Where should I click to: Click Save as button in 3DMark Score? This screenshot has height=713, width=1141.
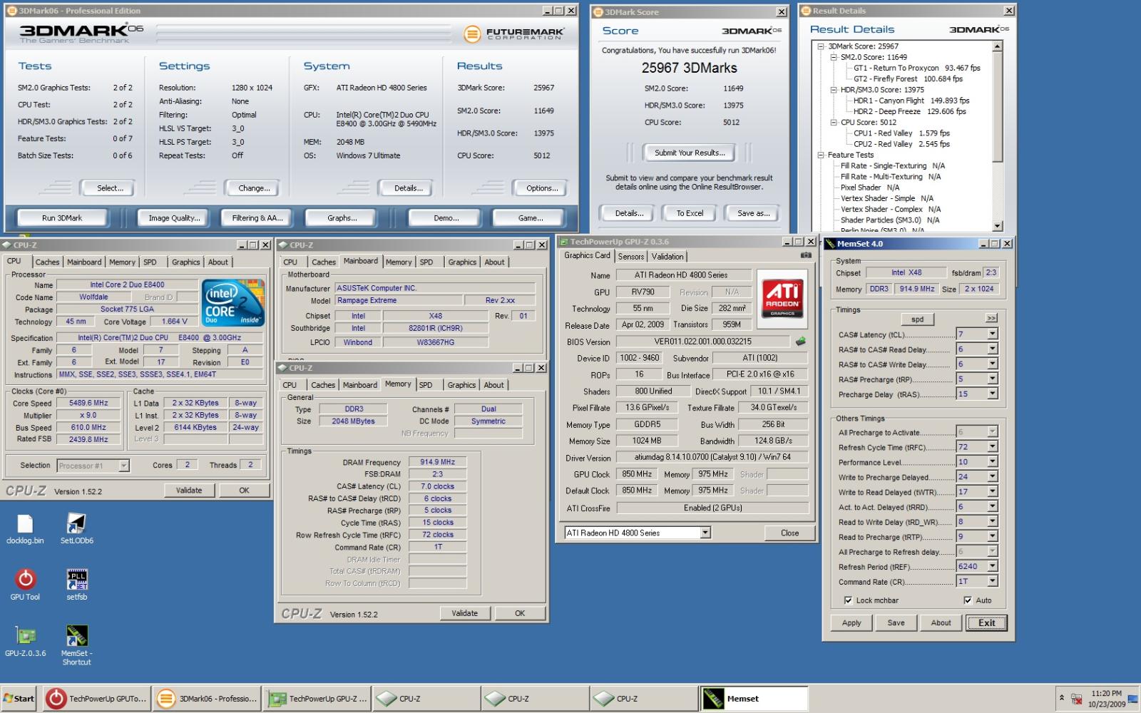point(753,213)
